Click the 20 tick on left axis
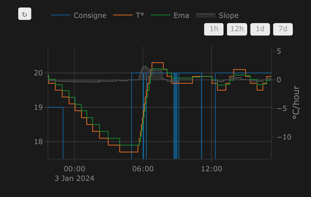This screenshot has width=311, height=197. 38,73
